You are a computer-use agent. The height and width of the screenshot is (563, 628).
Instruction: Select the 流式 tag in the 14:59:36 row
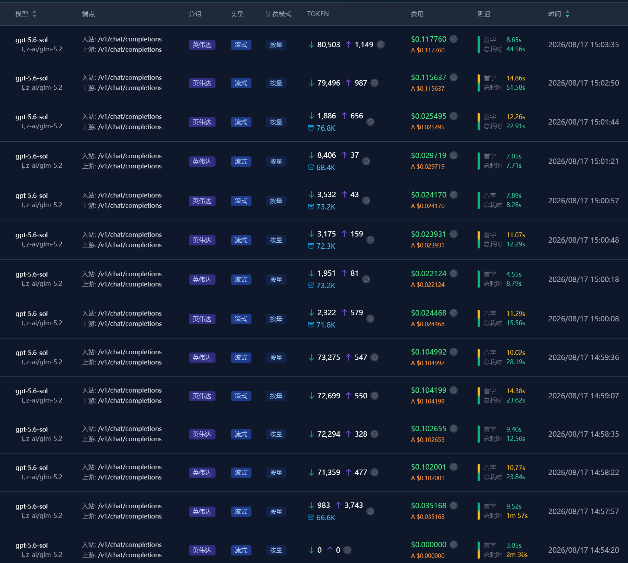241,358
